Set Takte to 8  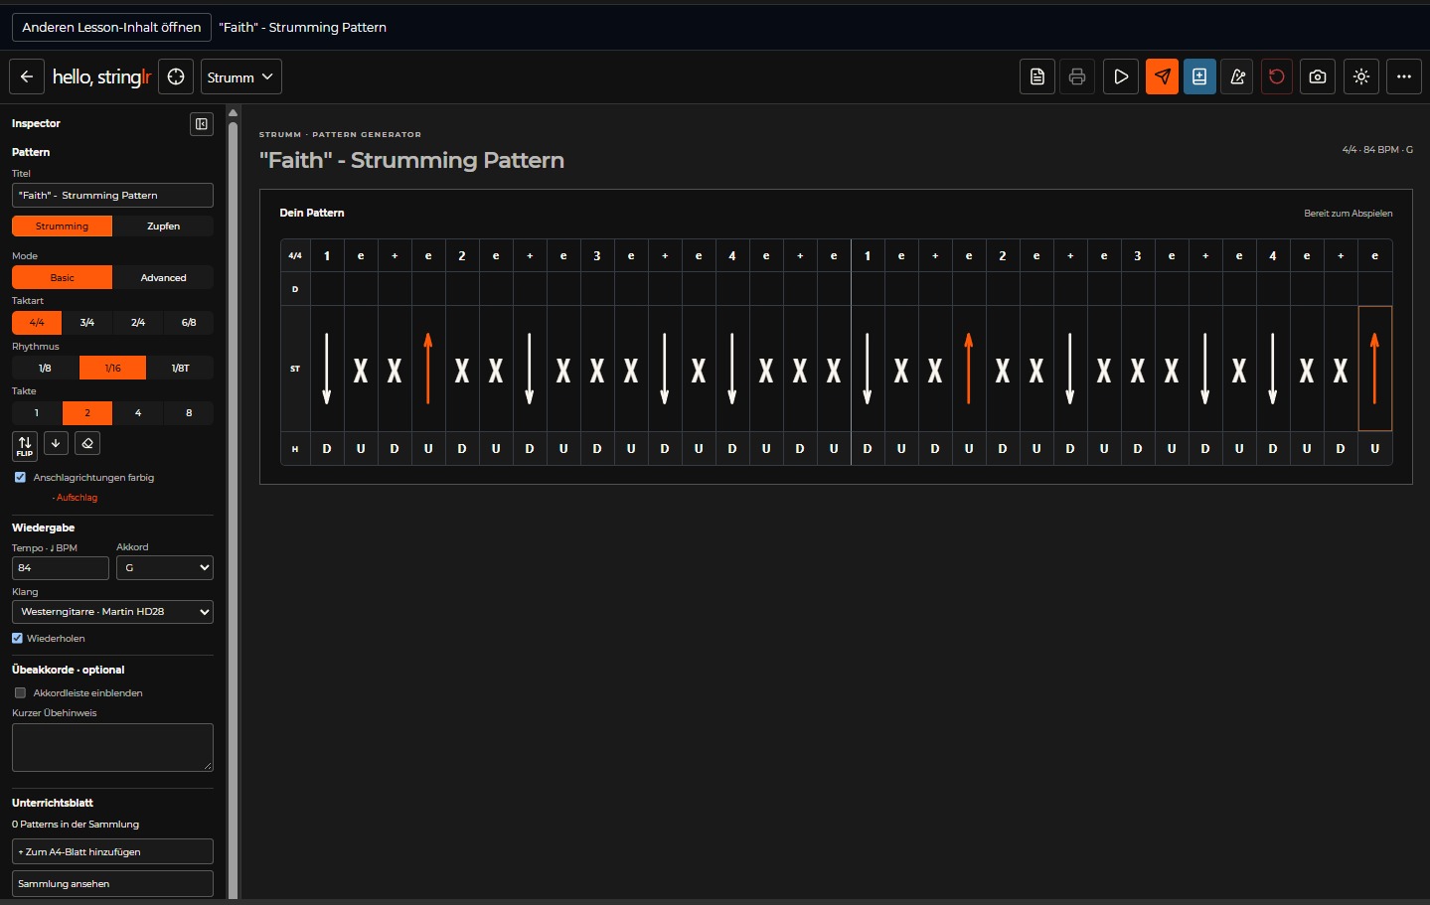click(189, 412)
